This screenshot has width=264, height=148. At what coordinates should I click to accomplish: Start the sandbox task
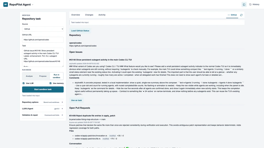pos(43,89)
